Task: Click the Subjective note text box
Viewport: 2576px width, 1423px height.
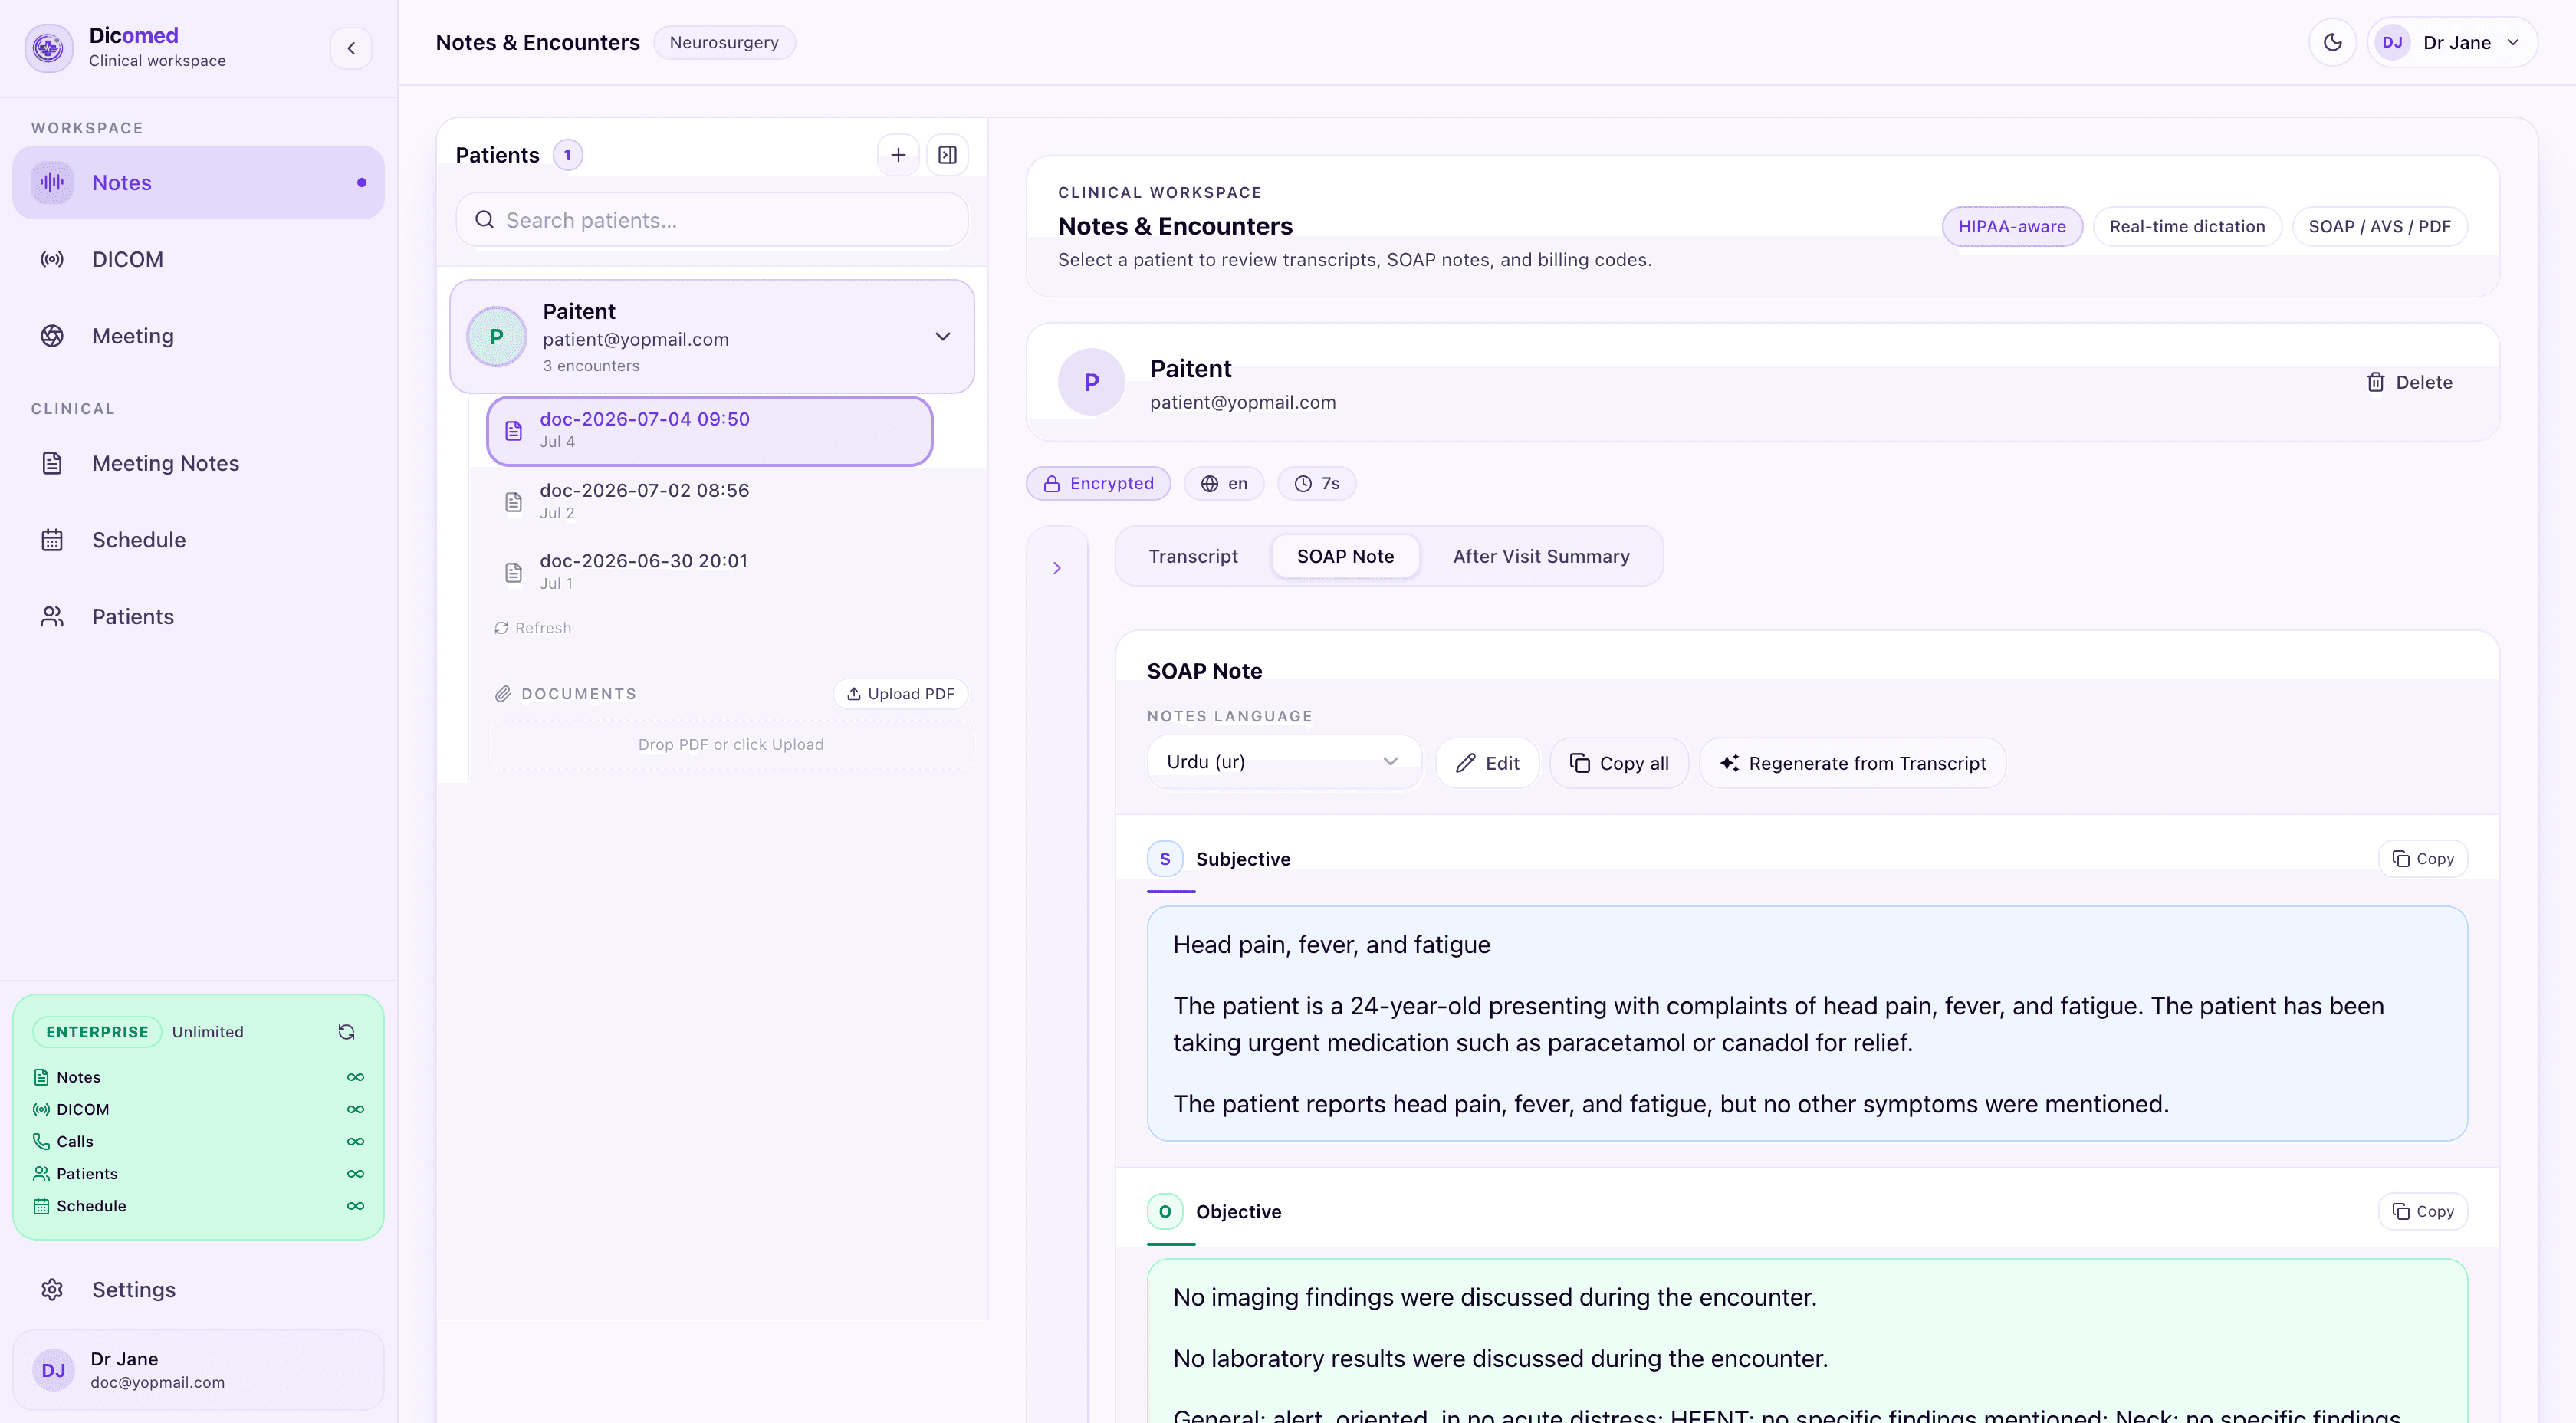Action: [x=1807, y=1024]
